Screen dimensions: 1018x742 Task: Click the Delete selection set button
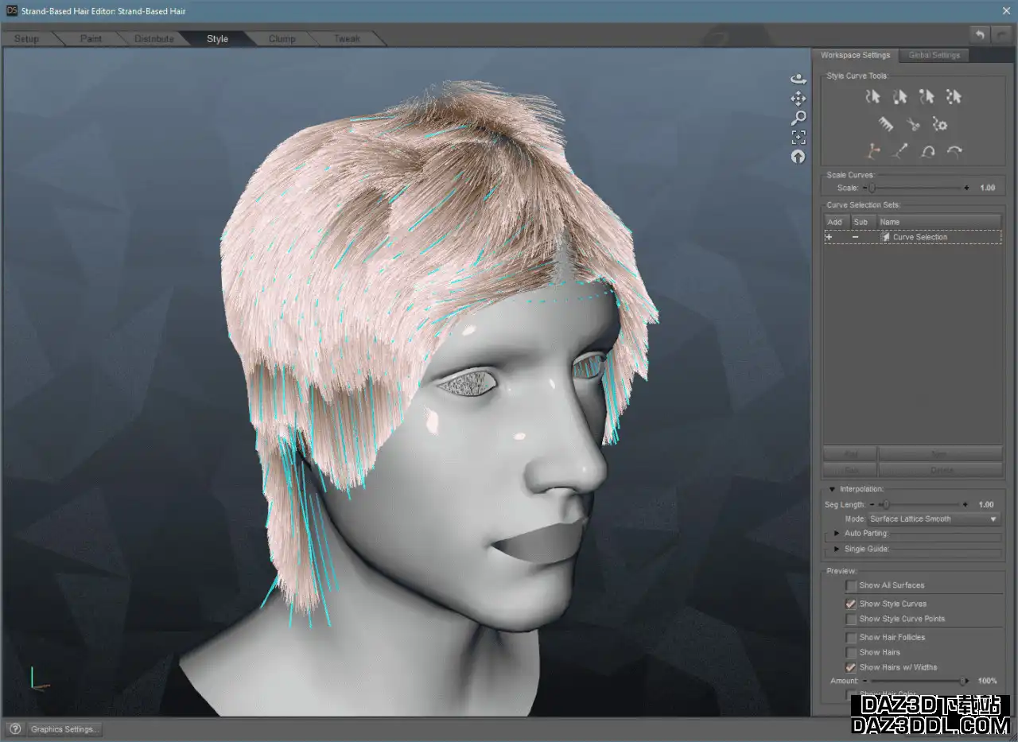(940, 470)
